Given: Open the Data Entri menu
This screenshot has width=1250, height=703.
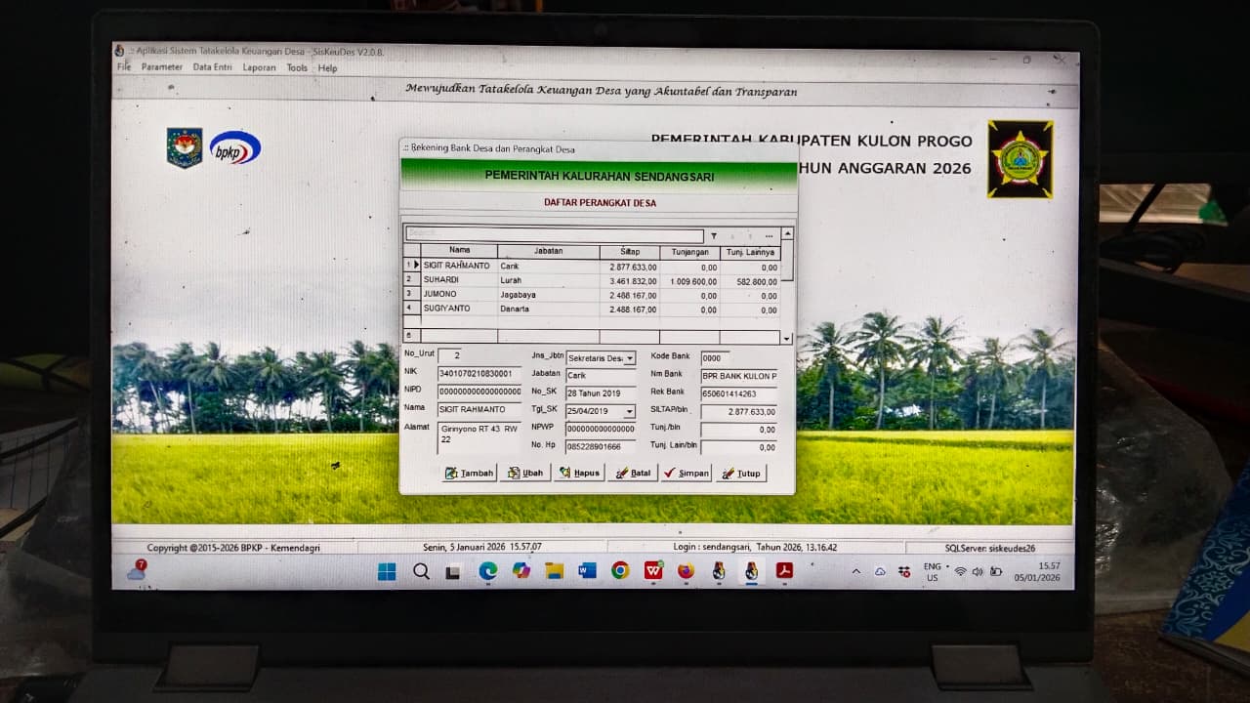Looking at the screenshot, I should tap(212, 68).
